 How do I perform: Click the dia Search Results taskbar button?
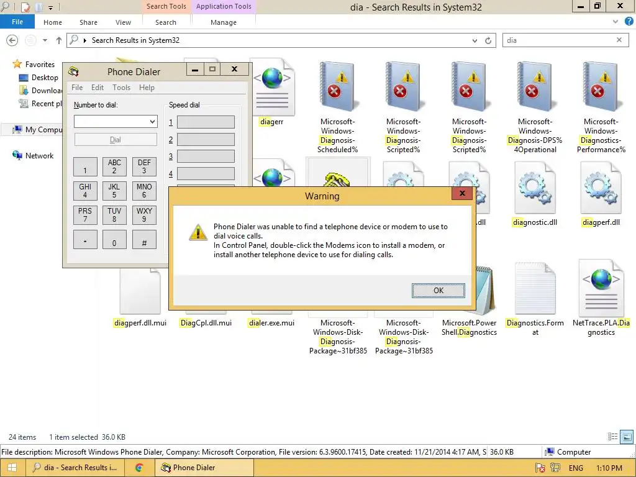(x=75, y=468)
